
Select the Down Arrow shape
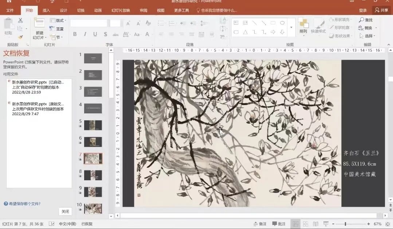pos(282,32)
